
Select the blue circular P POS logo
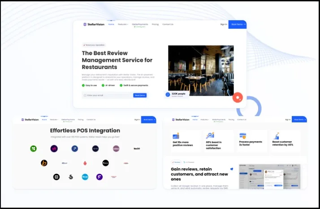pyautogui.click(x=75, y=148)
